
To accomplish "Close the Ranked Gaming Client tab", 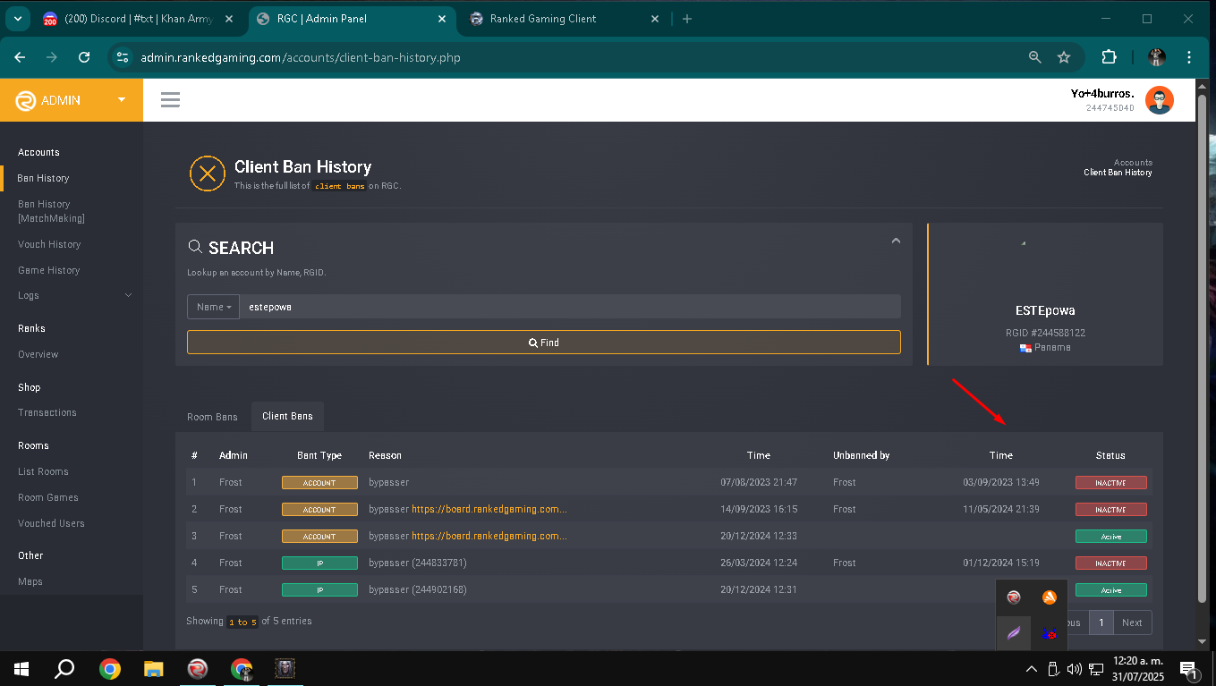I will click(655, 19).
